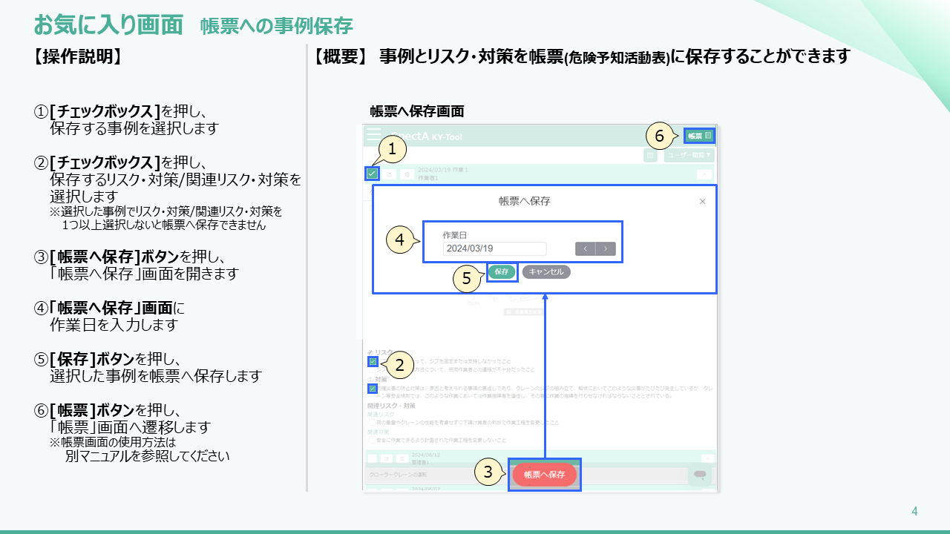Toggle the first checked リスク checkbox

click(x=373, y=362)
